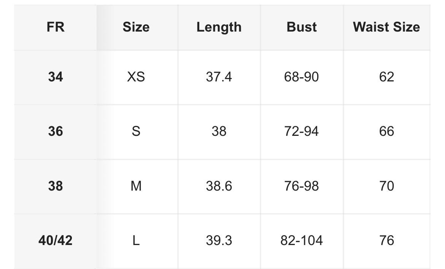Select the Bust column header
Viewport: 445px width, 269px height.
[301, 27]
